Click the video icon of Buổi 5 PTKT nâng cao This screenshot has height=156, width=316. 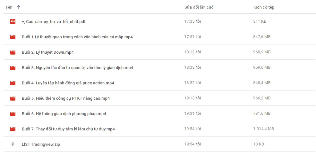pyautogui.click(x=13, y=98)
